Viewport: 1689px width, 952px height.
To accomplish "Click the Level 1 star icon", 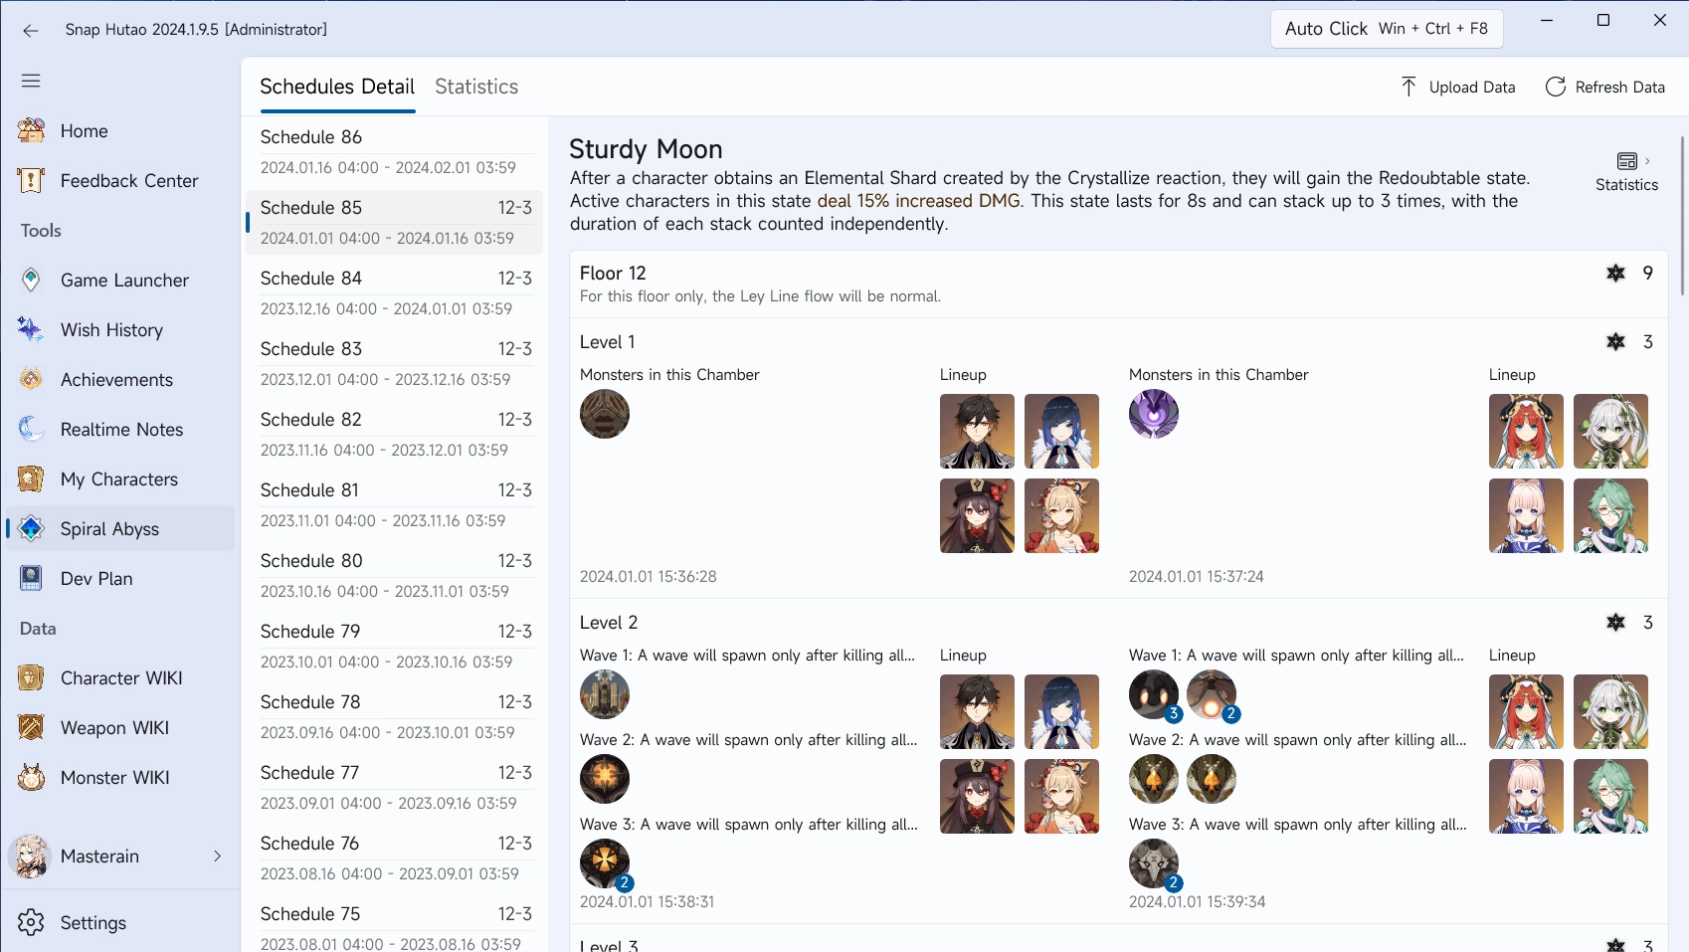I will coord(1615,341).
